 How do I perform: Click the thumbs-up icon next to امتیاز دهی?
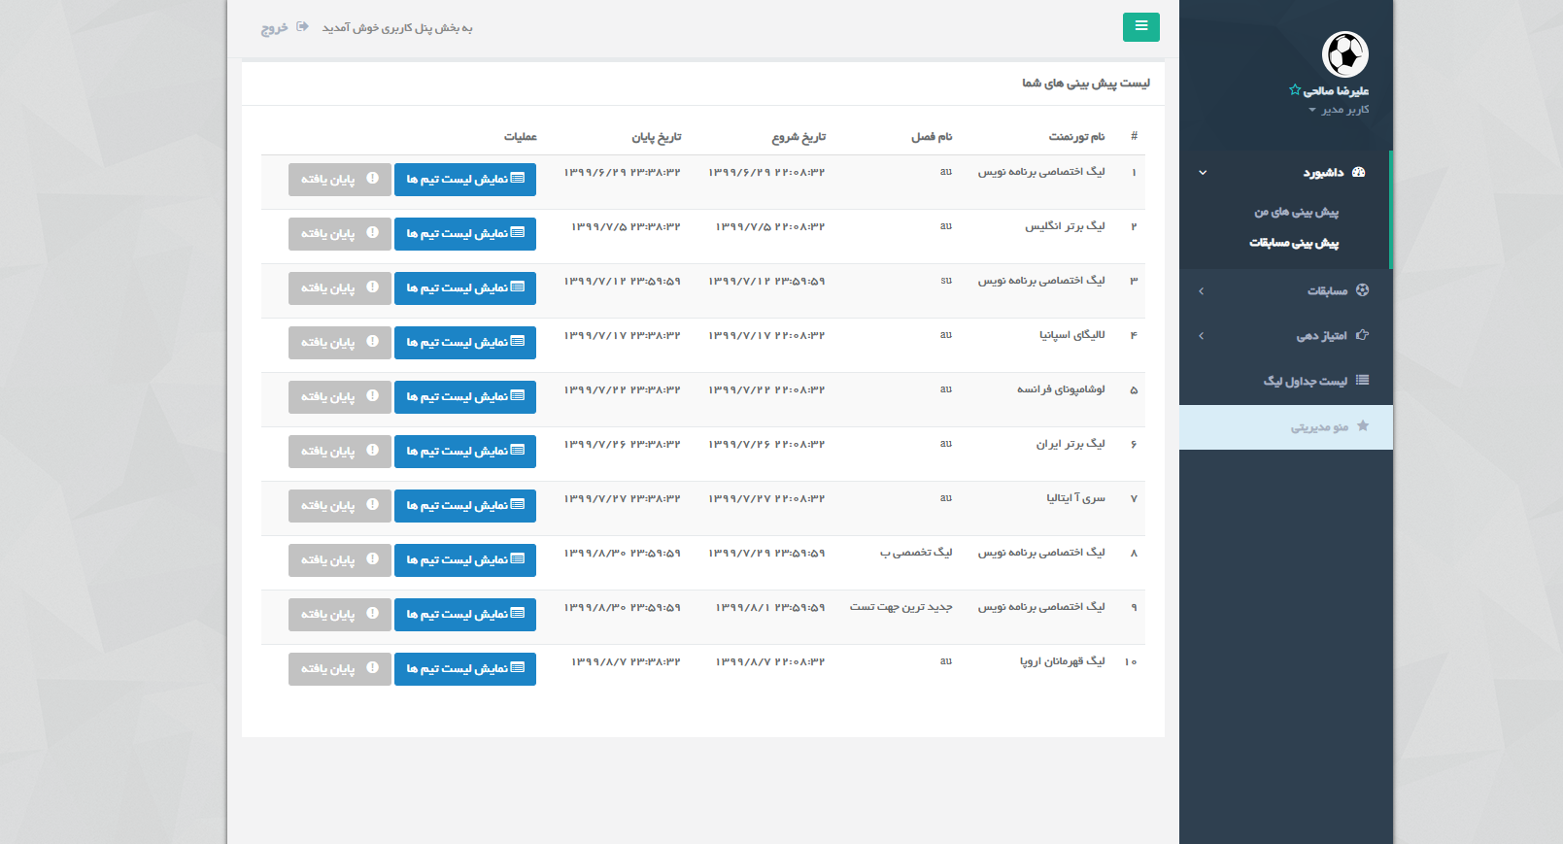pos(1362,335)
